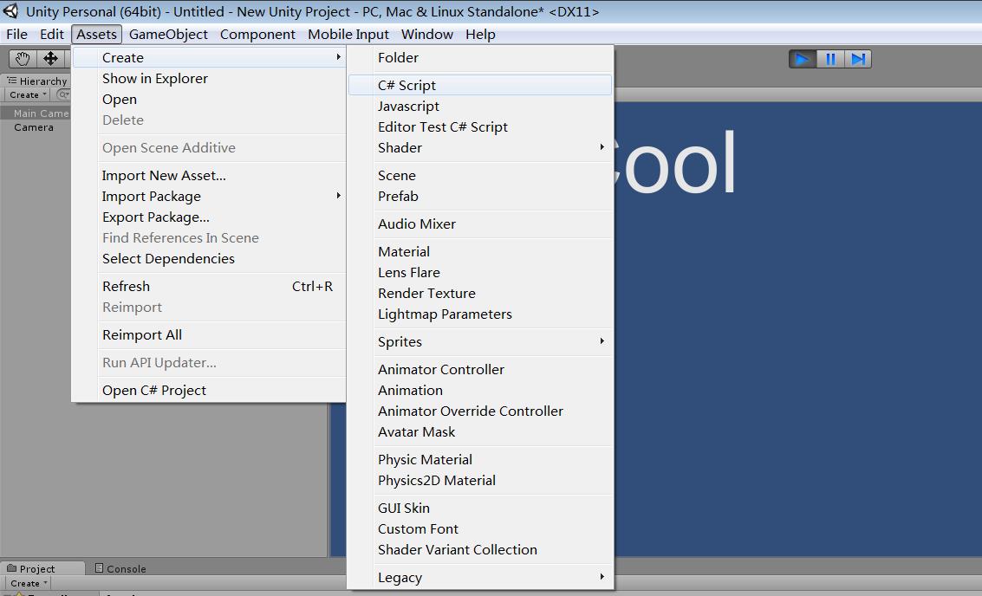Screen dimensions: 982x596
Task: Select the Hand tool in toolbar
Action: coord(23,59)
